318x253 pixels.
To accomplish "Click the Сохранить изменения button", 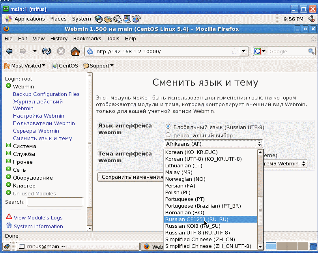I will pos(131,177).
